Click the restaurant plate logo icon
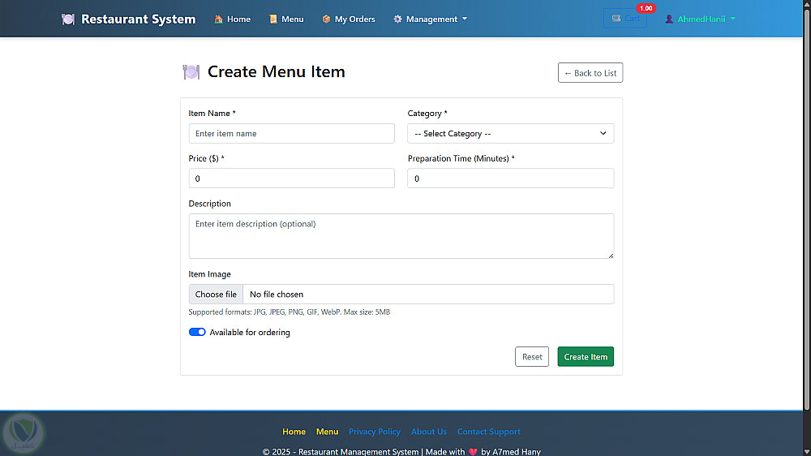 68,19
